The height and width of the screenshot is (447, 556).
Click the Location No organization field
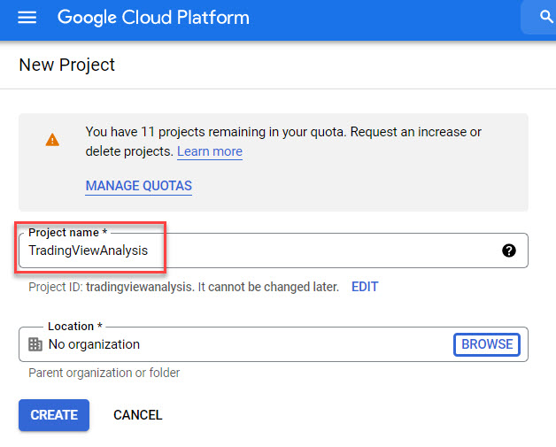(x=274, y=344)
